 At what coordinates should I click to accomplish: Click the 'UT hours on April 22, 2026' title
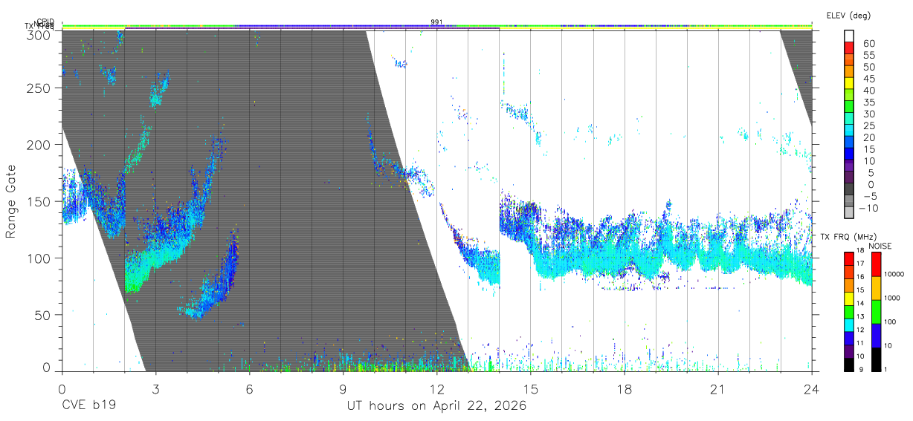(x=436, y=406)
